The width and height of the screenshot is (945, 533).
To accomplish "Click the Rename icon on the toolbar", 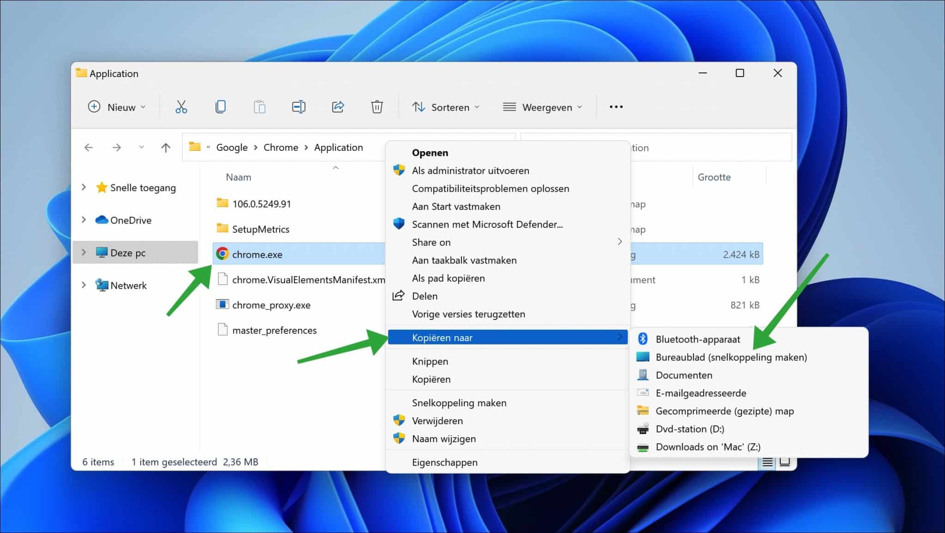I will click(x=299, y=107).
